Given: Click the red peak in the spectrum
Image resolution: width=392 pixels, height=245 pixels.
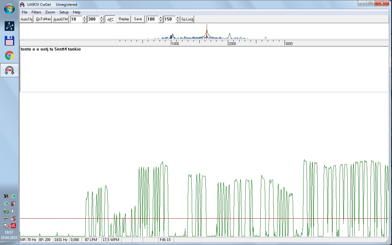Looking at the screenshot, I should 207,34.
